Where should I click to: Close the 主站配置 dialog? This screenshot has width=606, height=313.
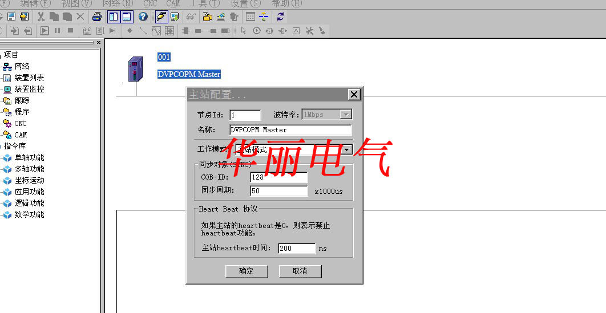click(354, 95)
